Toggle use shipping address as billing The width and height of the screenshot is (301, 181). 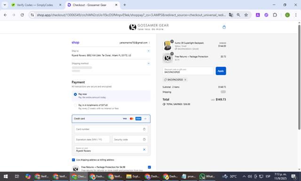73,160
